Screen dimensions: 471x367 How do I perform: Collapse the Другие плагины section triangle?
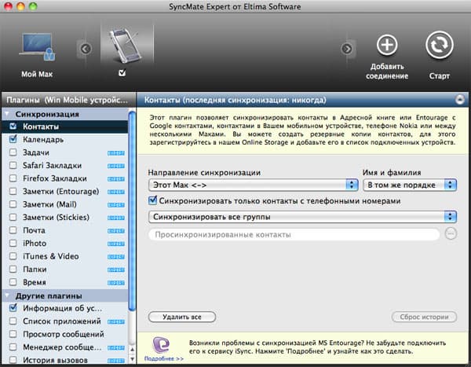click(8, 295)
